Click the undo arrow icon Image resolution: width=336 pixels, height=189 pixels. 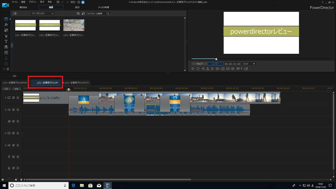63,2
